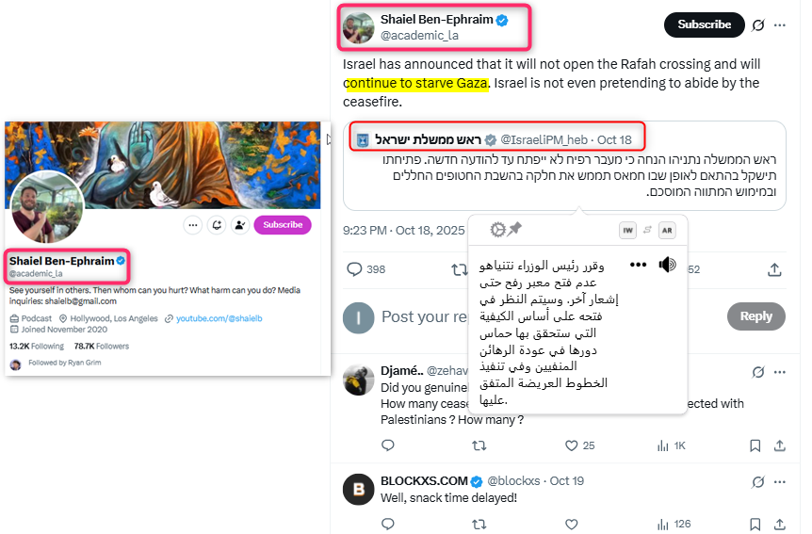Select the IW source language button
Viewport: 812px width, 534px height.
coord(627,231)
